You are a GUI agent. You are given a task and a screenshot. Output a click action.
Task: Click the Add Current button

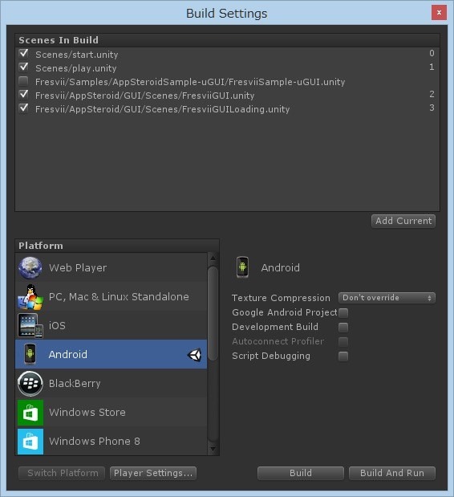pos(403,221)
